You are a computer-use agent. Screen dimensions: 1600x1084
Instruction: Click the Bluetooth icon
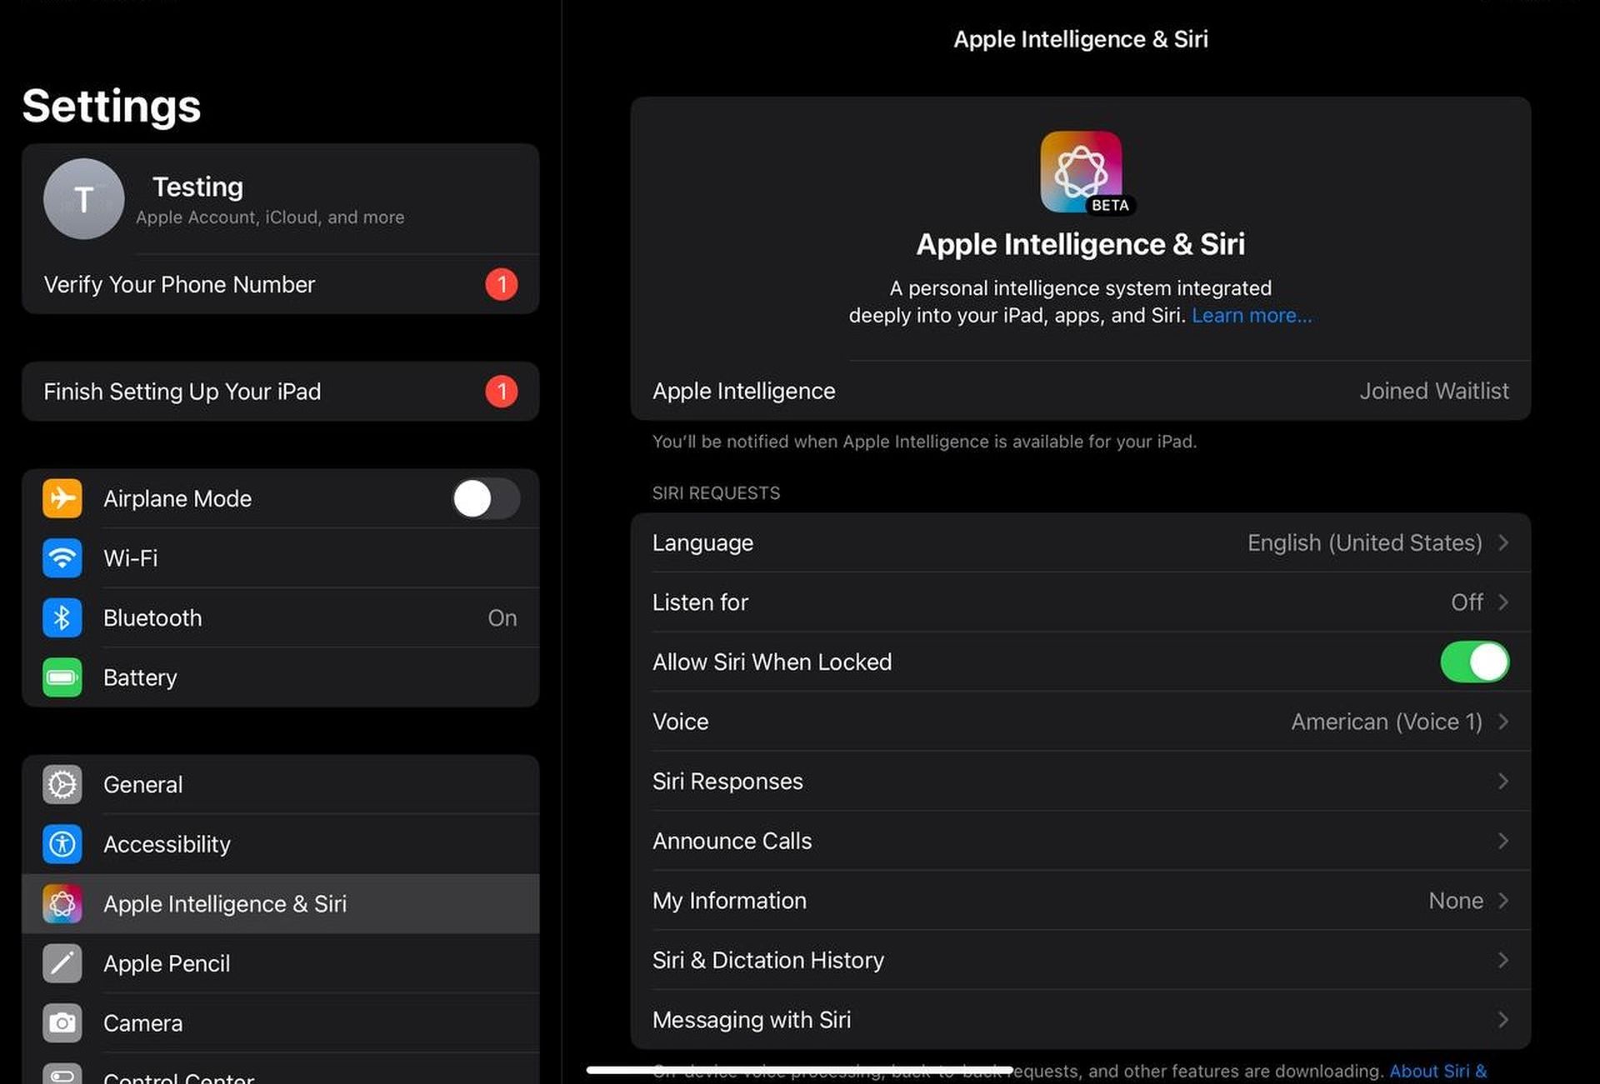point(62,617)
